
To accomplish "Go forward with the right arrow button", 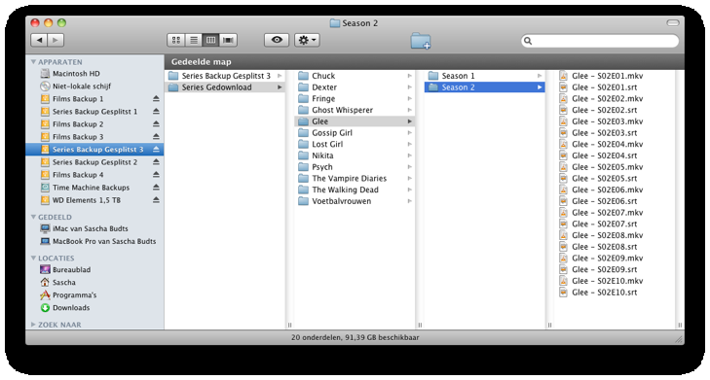I will click(x=56, y=40).
